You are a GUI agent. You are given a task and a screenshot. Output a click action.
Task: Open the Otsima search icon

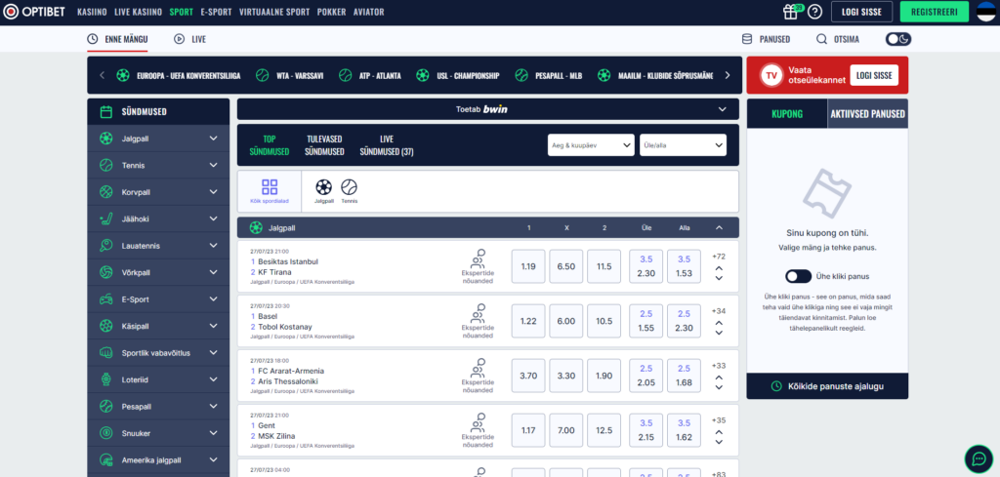click(821, 39)
